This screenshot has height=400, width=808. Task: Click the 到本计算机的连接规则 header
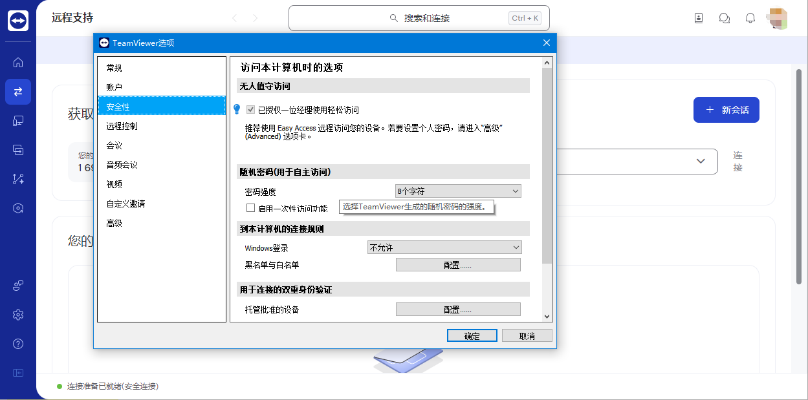tap(383, 229)
